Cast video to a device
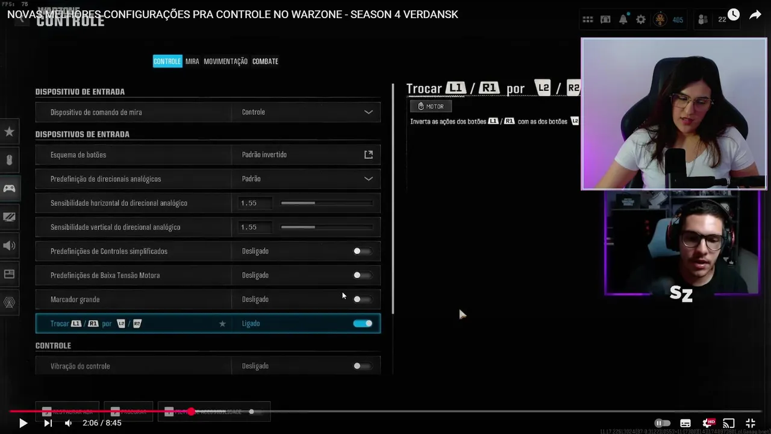The image size is (771, 434). pos(729,423)
